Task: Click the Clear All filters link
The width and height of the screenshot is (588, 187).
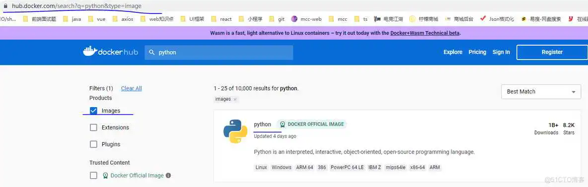Action: [x=131, y=88]
